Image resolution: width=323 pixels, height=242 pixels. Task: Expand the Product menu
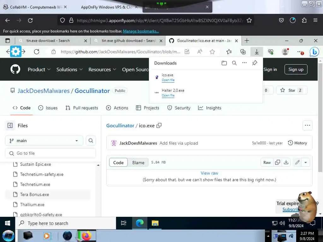click(x=39, y=70)
